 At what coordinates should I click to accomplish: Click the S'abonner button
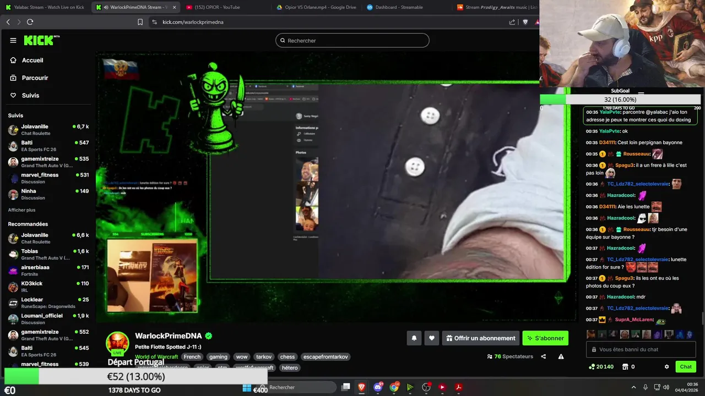[545, 338]
